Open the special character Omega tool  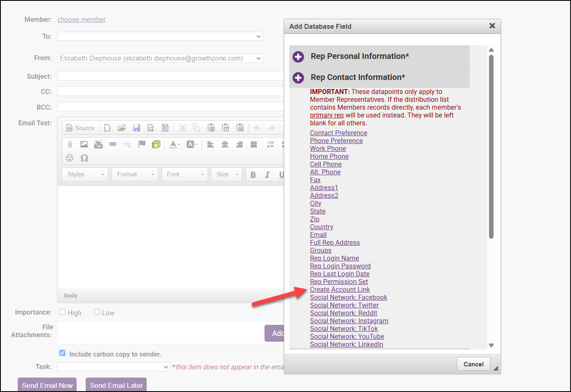pos(84,158)
